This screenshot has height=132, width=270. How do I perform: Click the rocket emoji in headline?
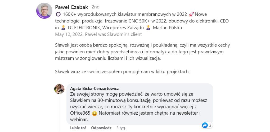(x=191, y=14)
